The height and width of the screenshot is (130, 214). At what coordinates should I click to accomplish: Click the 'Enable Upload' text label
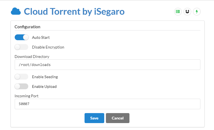click(x=44, y=86)
